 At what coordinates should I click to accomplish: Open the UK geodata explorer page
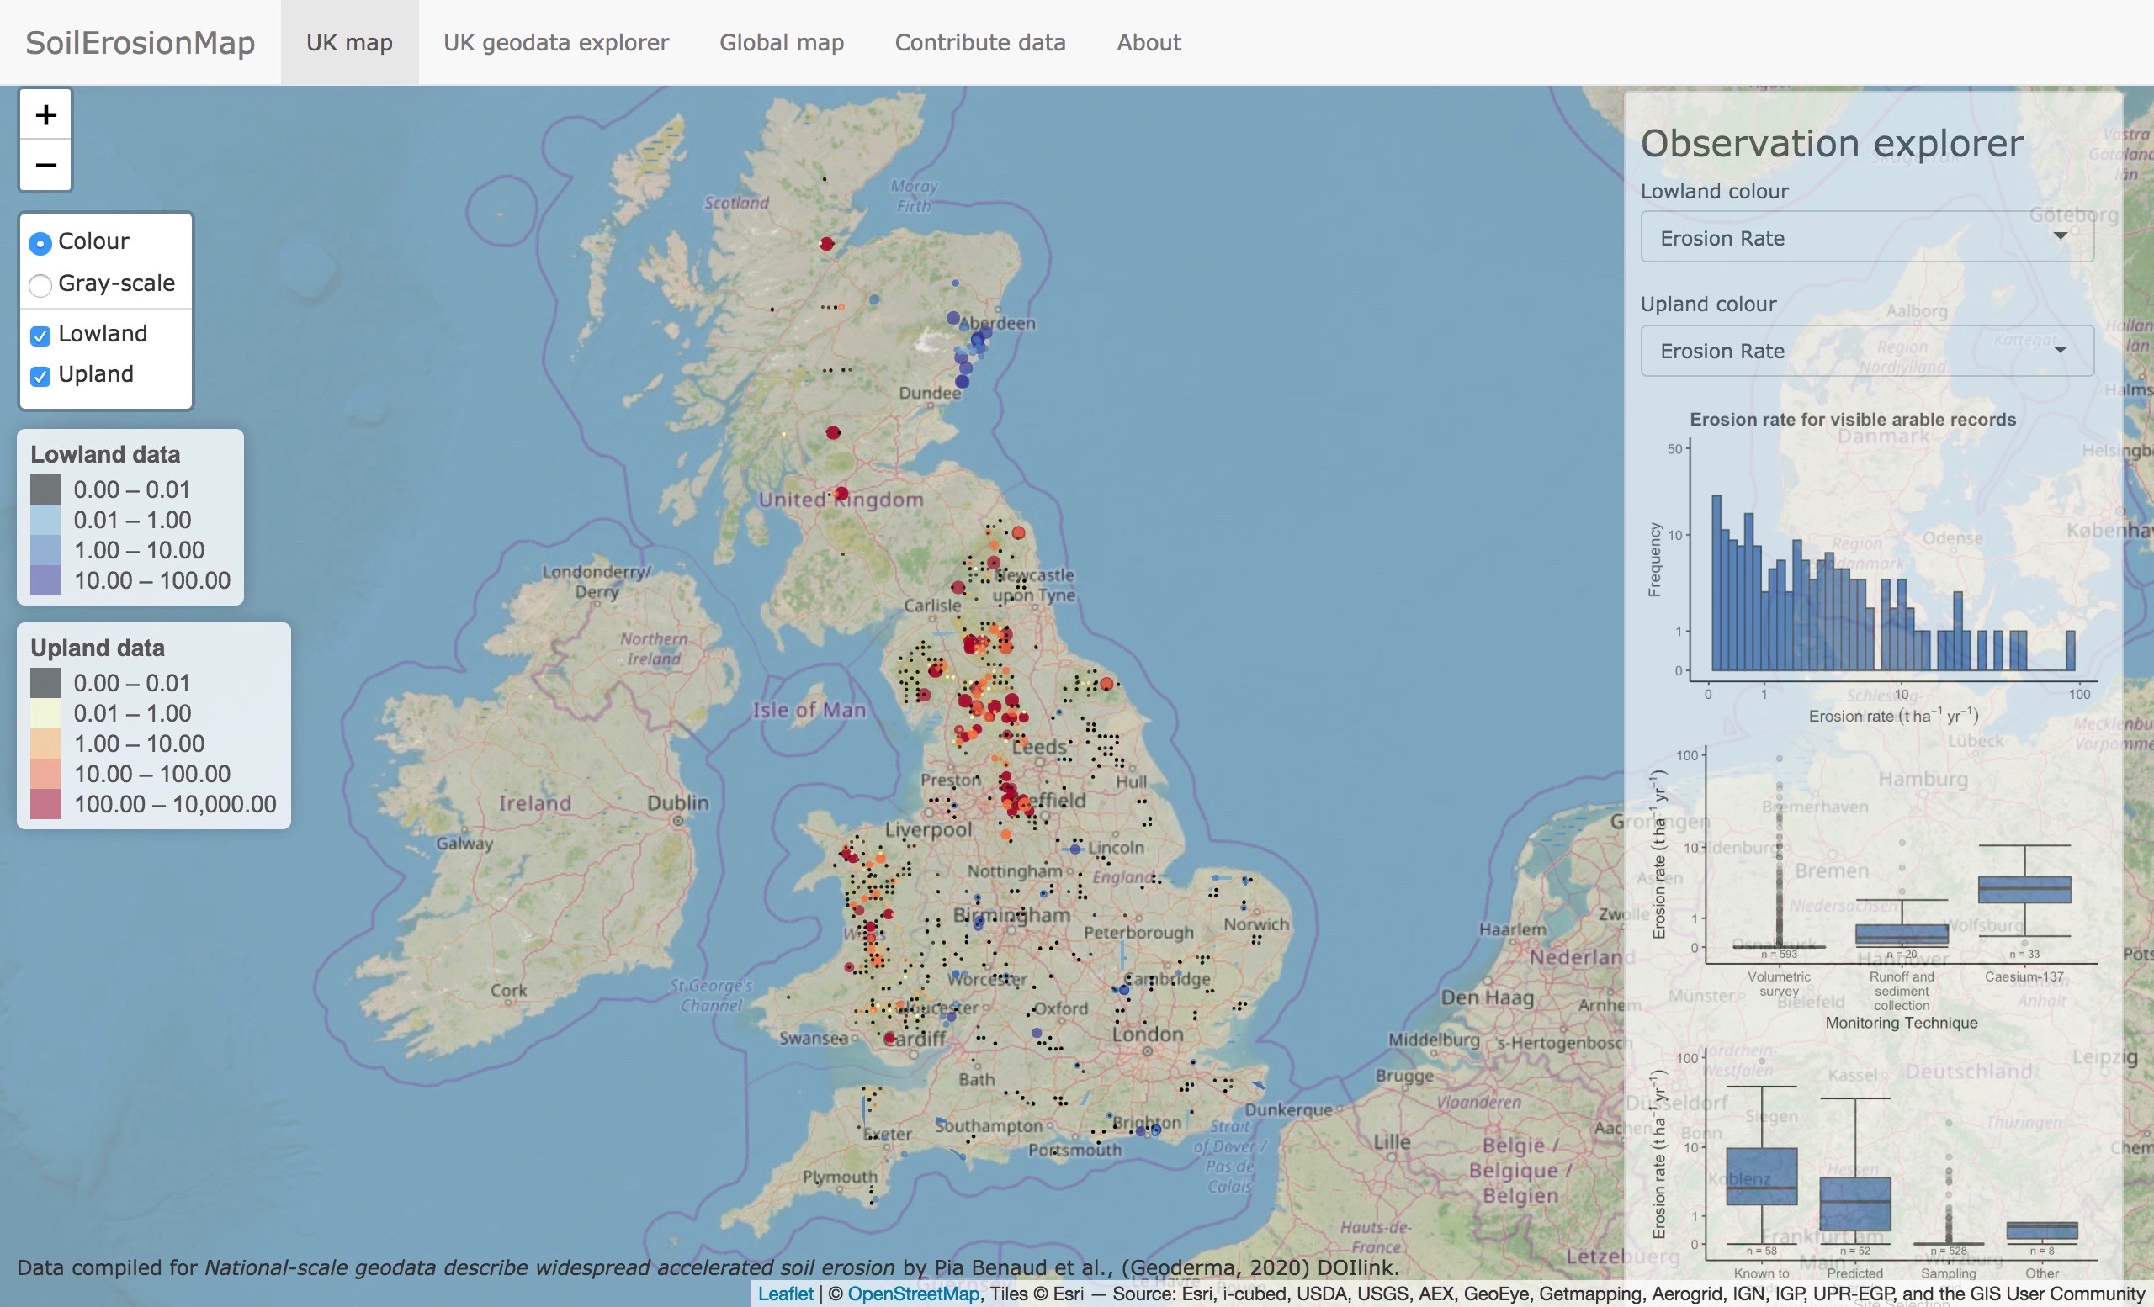(x=556, y=42)
